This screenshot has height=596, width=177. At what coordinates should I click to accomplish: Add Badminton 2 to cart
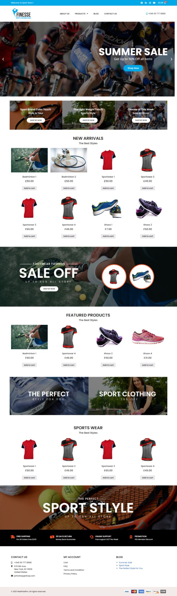pos(69,188)
